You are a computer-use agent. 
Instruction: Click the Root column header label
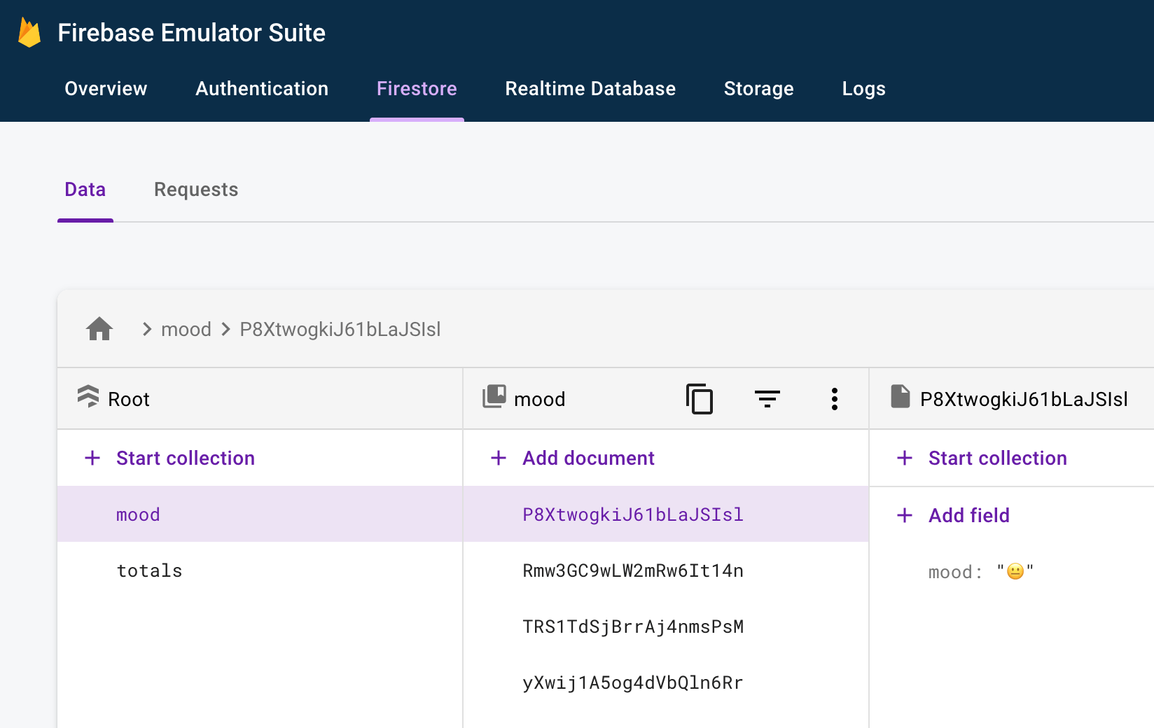(x=129, y=399)
